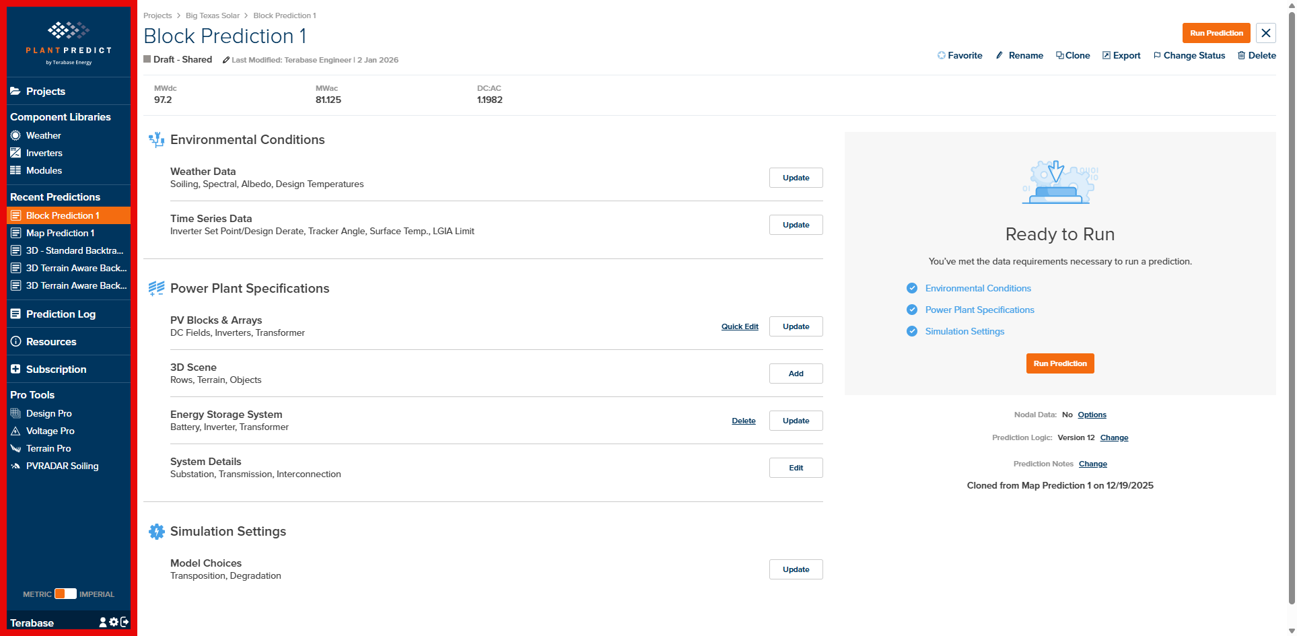
Task: Change the Prediction Logic version
Action: click(1113, 437)
